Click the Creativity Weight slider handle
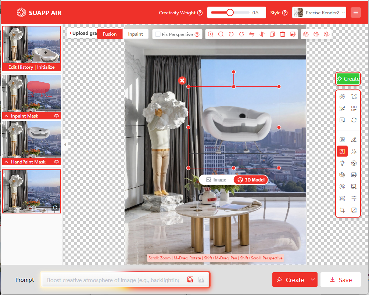Image resolution: width=369 pixels, height=295 pixels. 230,12
